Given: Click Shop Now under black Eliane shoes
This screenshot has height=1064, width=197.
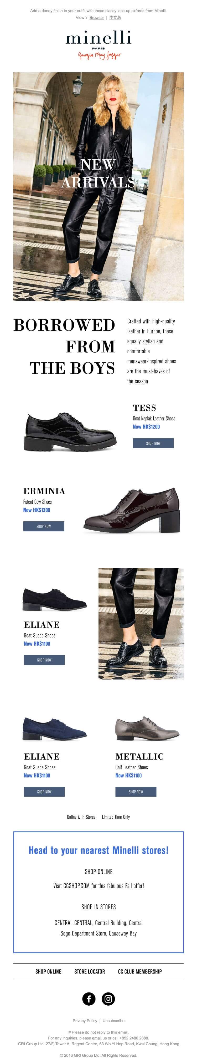Looking at the screenshot, I should (44, 660).
